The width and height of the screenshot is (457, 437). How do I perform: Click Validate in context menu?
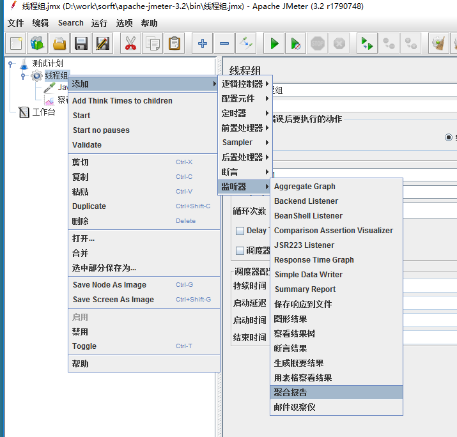[x=144, y=145]
